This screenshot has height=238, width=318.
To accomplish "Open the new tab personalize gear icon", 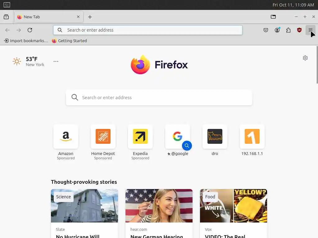I will pyautogui.click(x=305, y=58).
